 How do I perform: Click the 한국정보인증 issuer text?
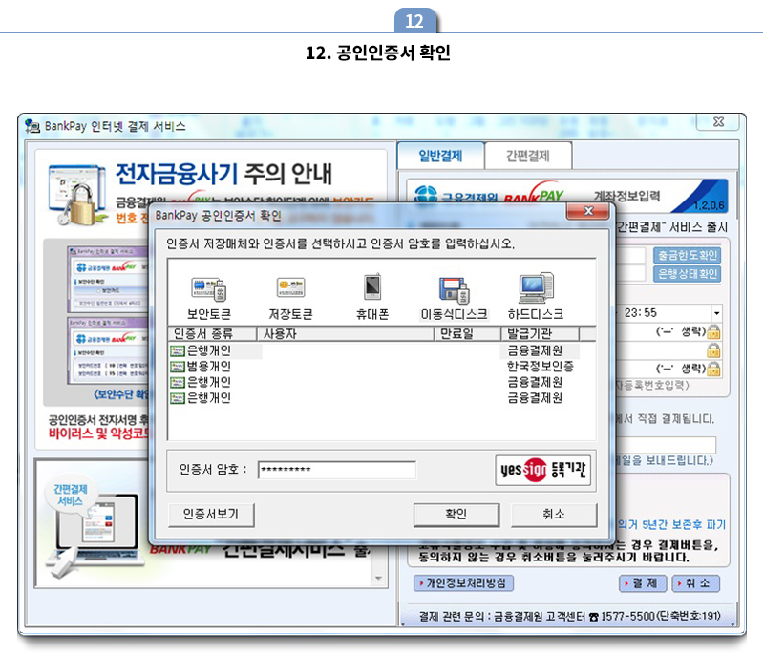(x=541, y=367)
